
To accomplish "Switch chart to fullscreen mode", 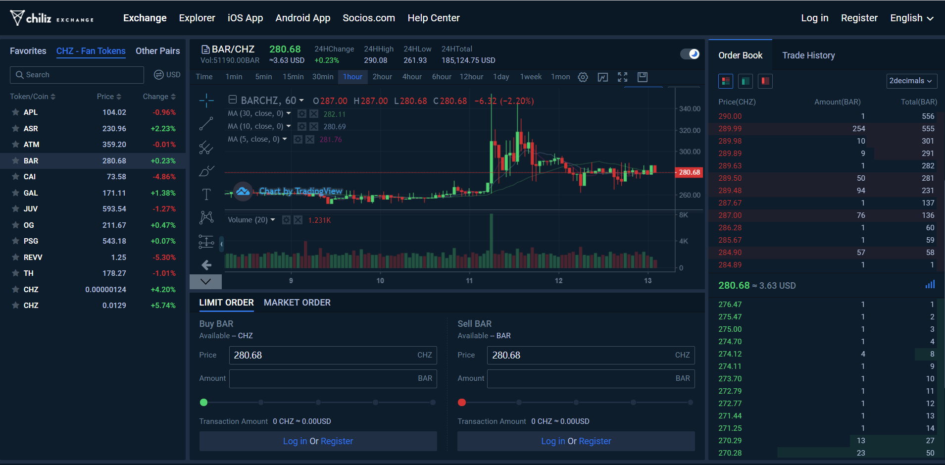I will 623,77.
